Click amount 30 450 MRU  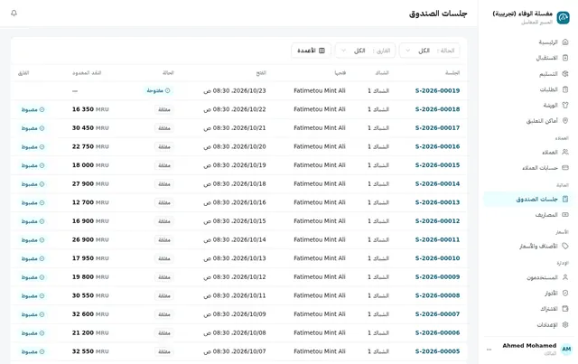[90, 128]
